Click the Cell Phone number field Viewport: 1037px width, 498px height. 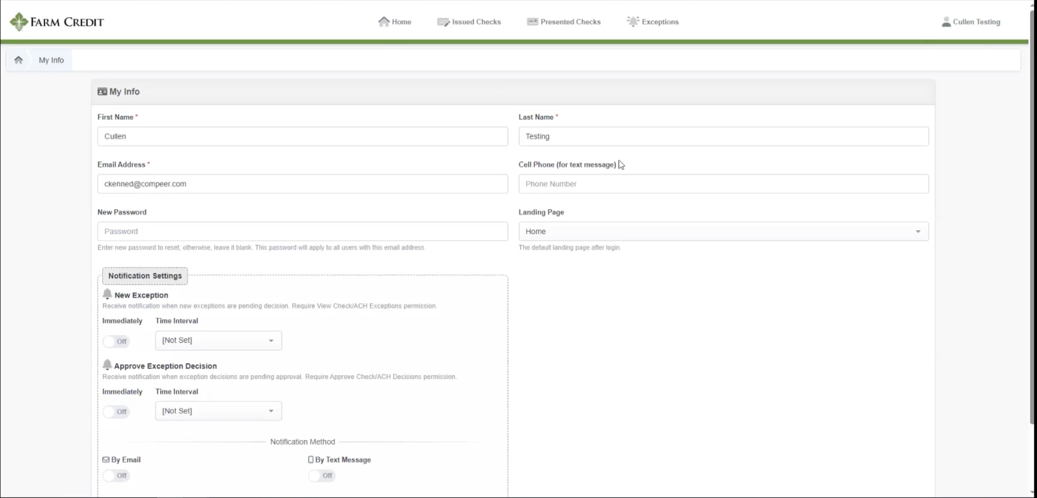723,184
